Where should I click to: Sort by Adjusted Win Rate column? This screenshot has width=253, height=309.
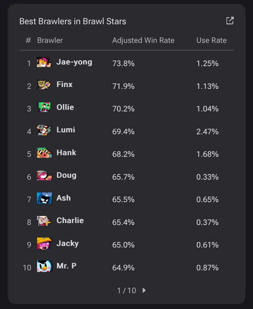click(x=143, y=41)
